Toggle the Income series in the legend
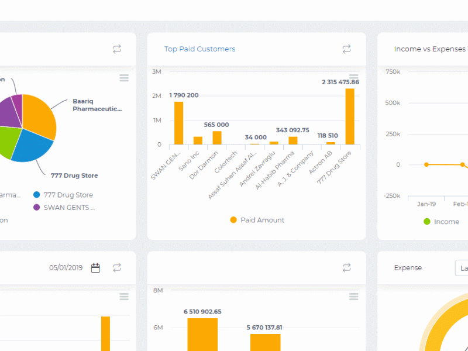Viewport: 468px width, 351px height. coord(442,222)
